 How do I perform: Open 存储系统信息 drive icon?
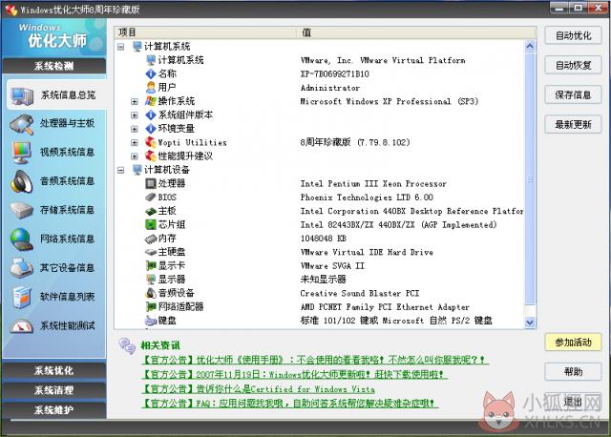[22, 210]
